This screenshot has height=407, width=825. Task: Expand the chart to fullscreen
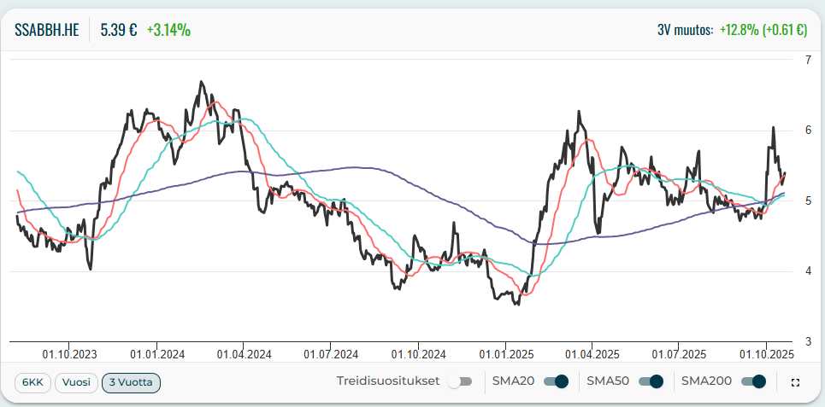click(795, 382)
